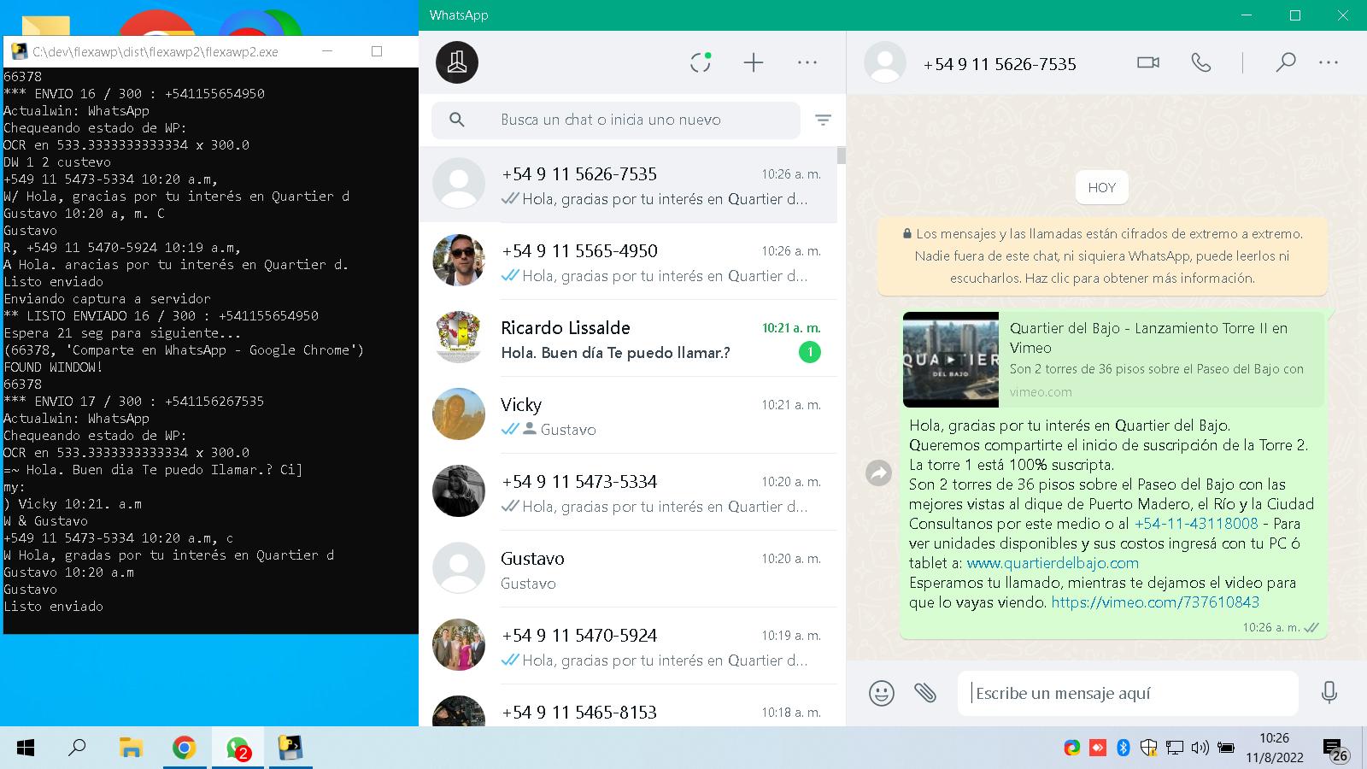Click Vicky's profile picture
Image resolution: width=1367 pixels, height=769 pixels.
(x=459, y=414)
